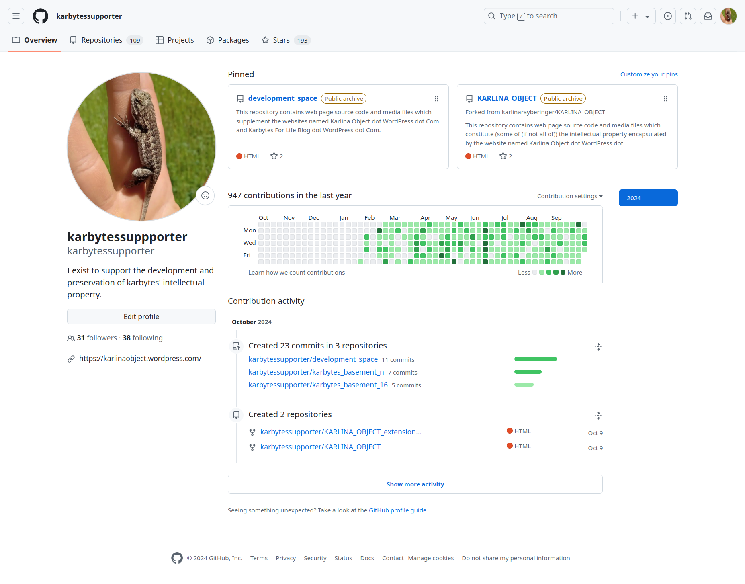Open the Security footer link
The width and height of the screenshot is (745, 584).
(x=315, y=558)
